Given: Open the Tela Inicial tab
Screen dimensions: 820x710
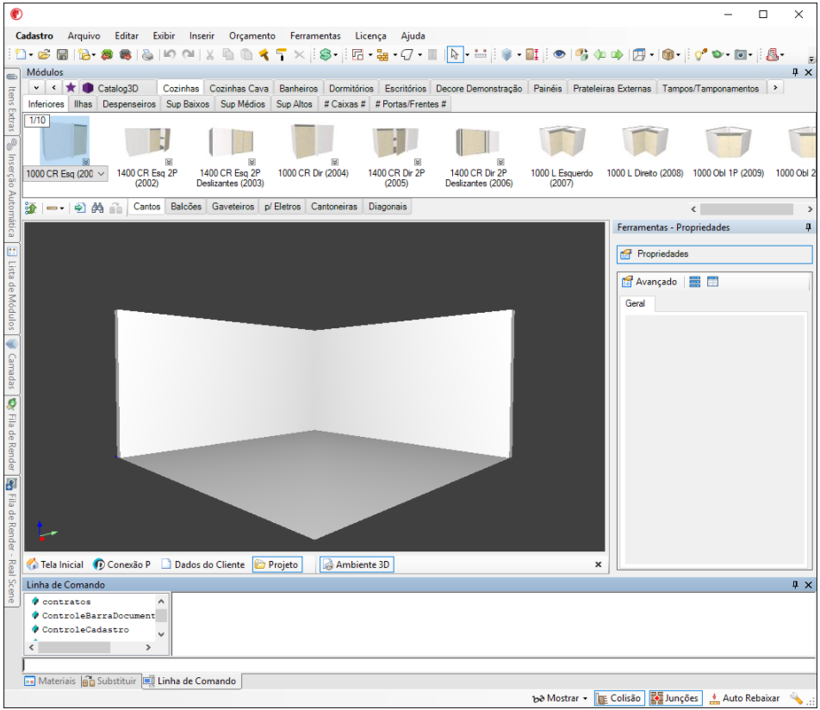Looking at the screenshot, I should (55, 564).
